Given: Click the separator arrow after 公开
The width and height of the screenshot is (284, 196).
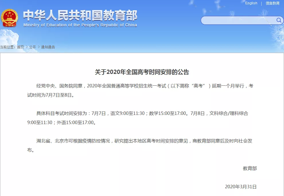Looking at the screenshot, I should coord(38,47).
